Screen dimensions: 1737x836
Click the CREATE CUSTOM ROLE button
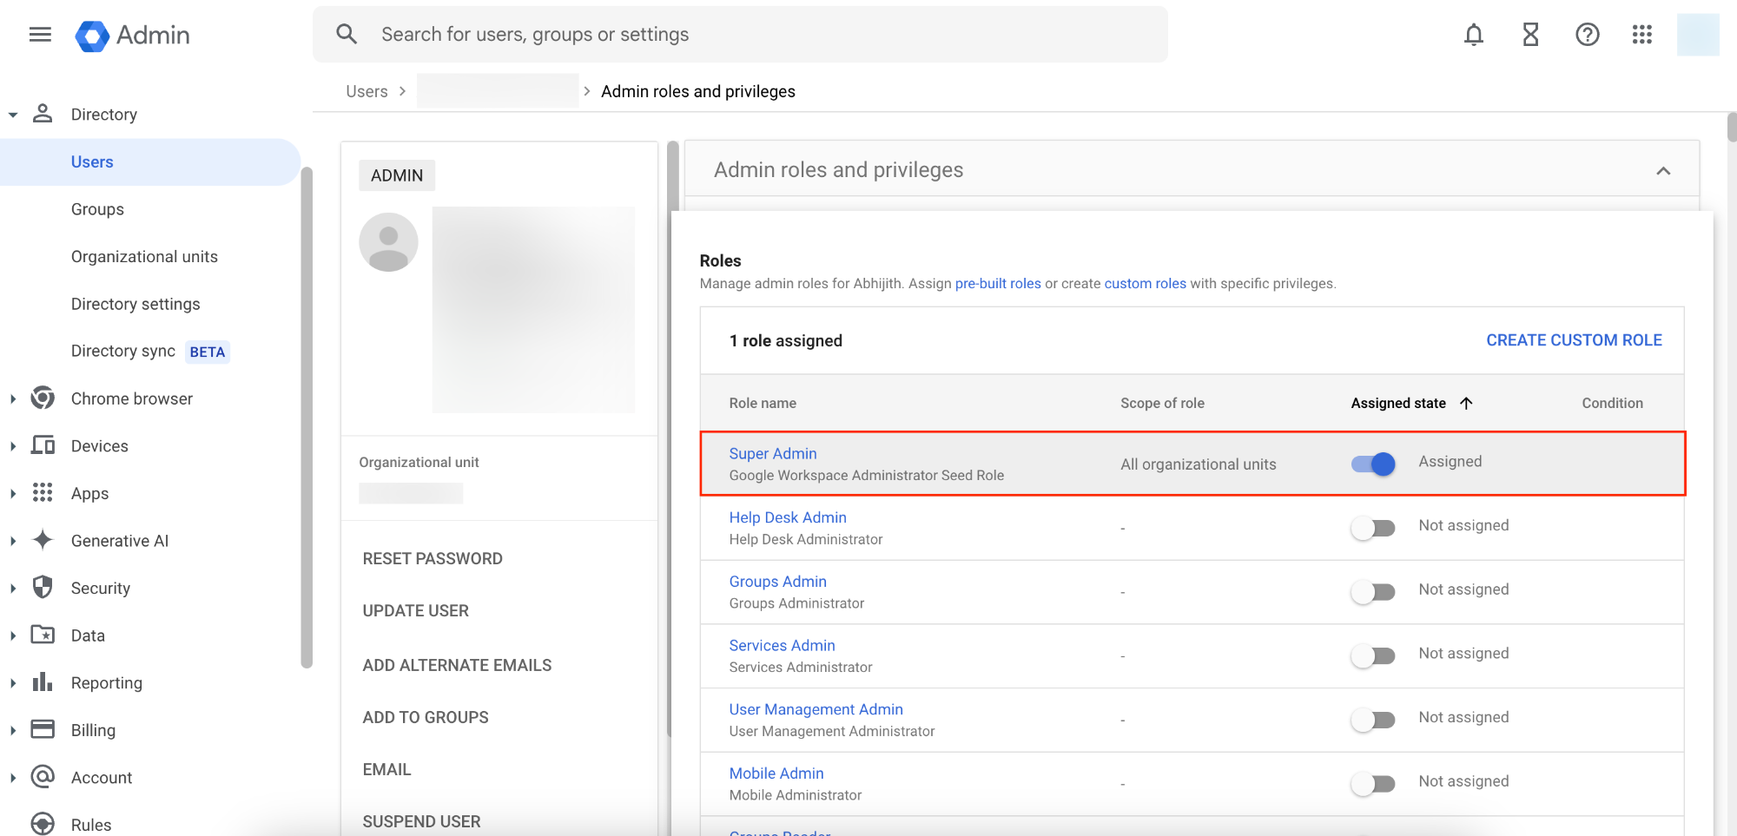(x=1574, y=339)
